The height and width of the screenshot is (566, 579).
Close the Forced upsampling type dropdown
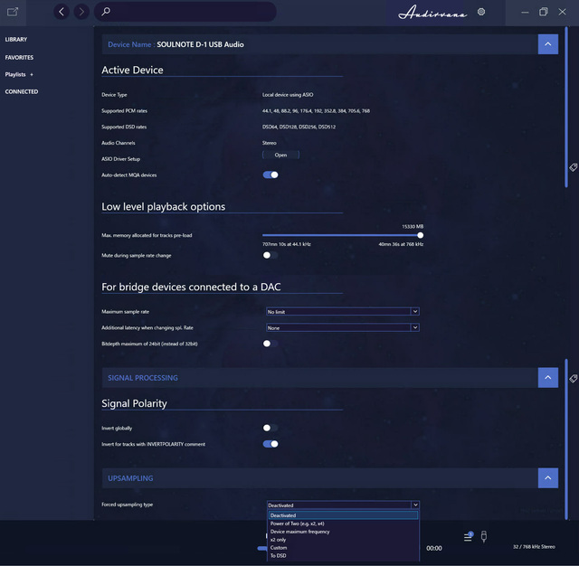pyautogui.click(x=343, y=505)
